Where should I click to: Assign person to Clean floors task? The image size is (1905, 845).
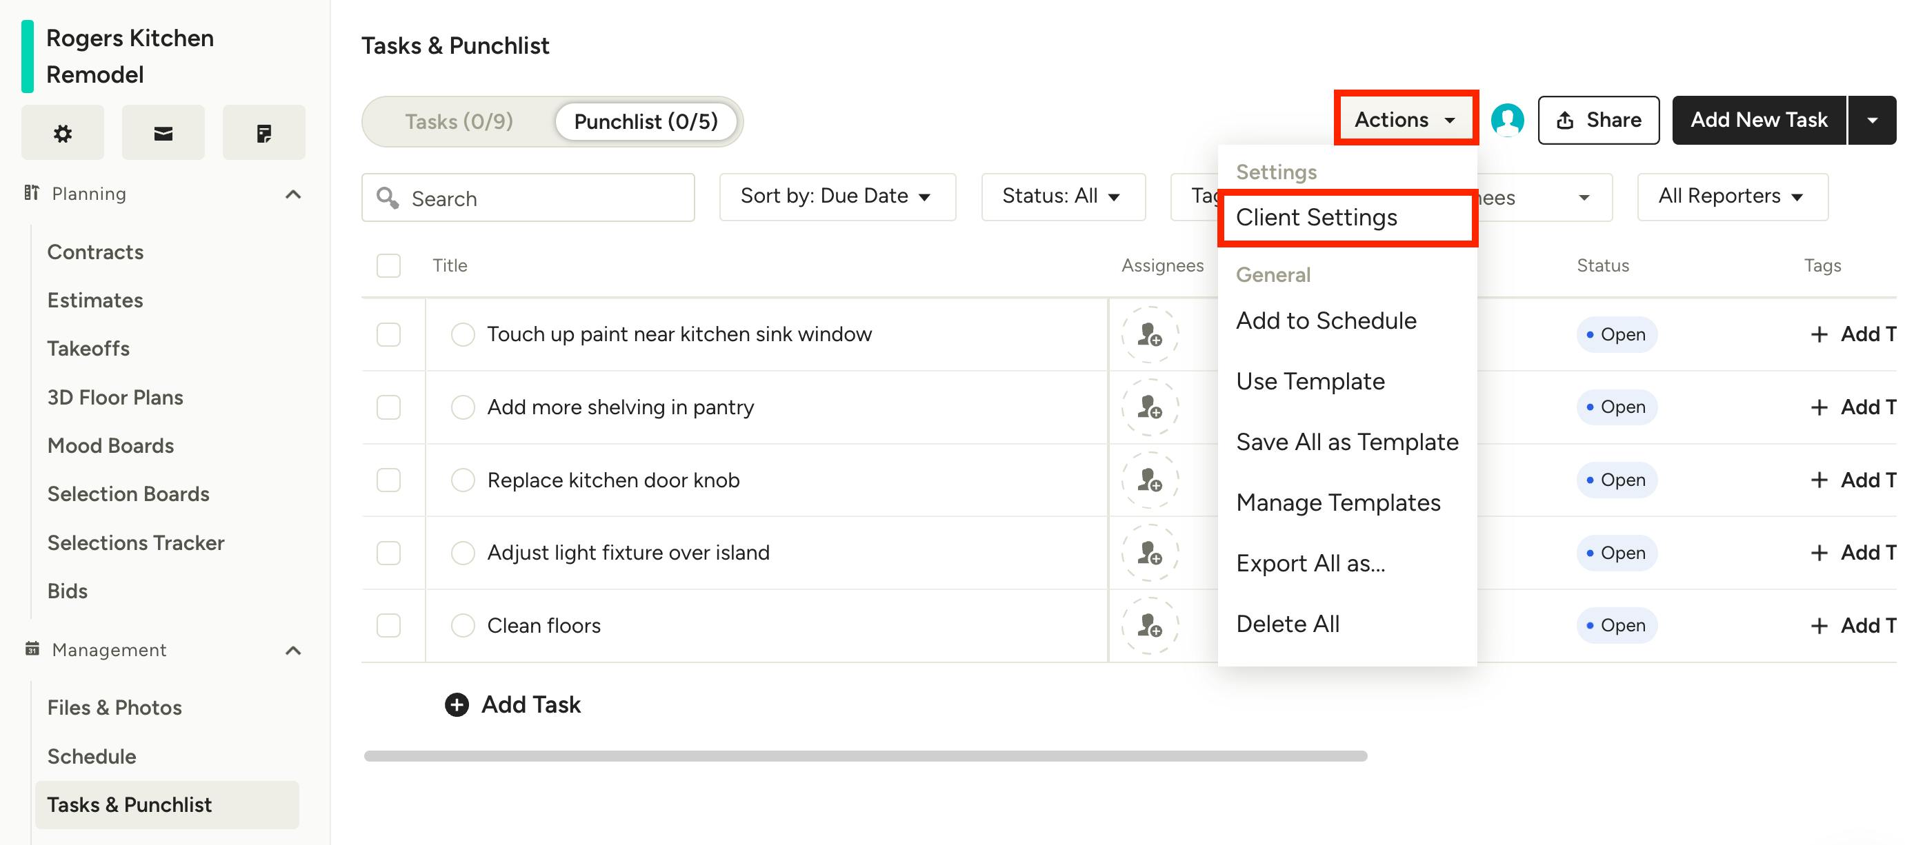pyautogui.click(x=1149, y=625)
